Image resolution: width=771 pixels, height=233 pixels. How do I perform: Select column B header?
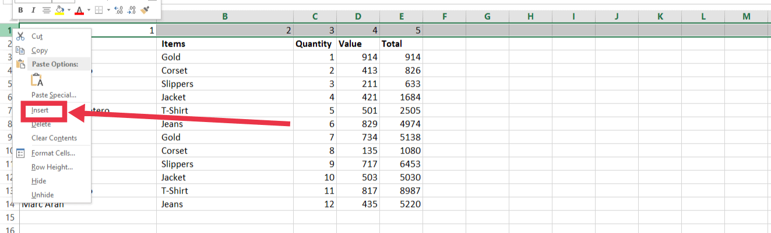pyautogui.click(x=225, y=17)
